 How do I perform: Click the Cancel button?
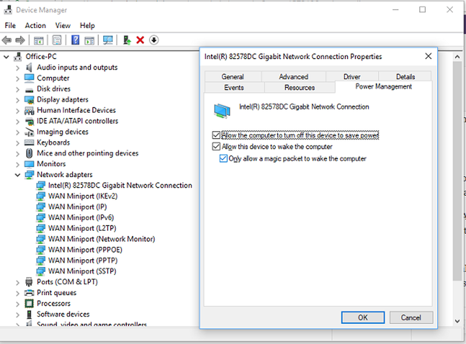tap(411, 317)
